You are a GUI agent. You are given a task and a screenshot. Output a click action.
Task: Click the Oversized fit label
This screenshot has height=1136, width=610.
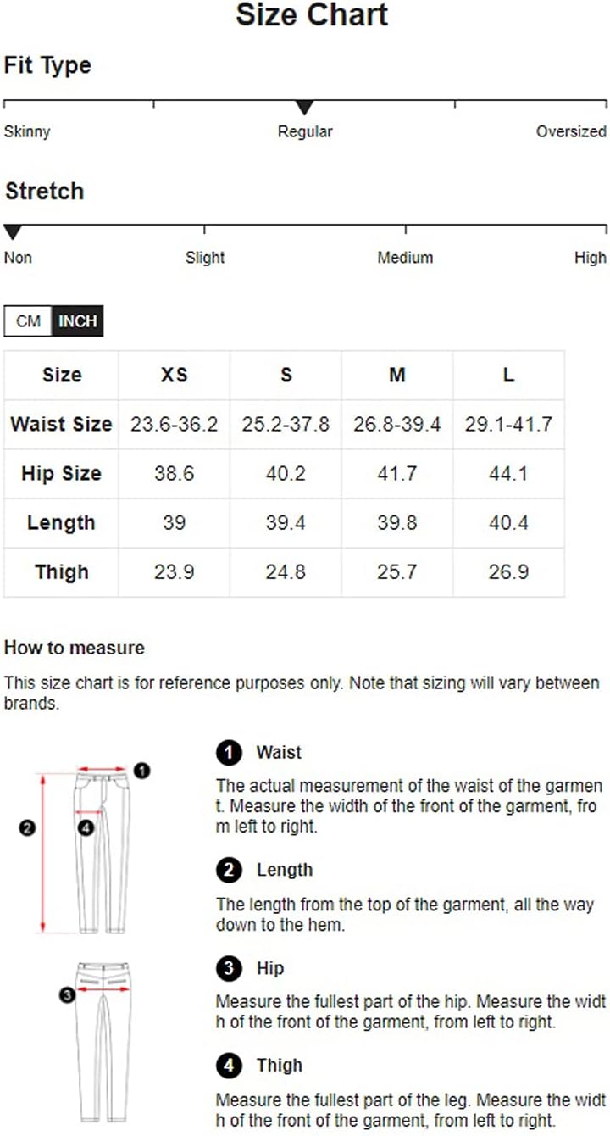571,131
